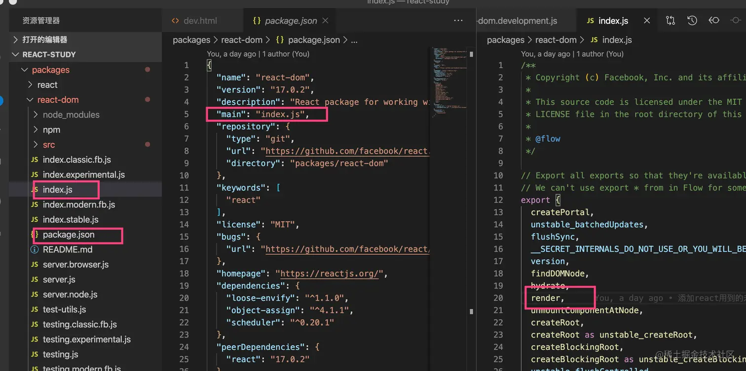Screen dimensions: 746x371
Task: Open index.modern.fb.js from the file list
Action: coord(79,205)
